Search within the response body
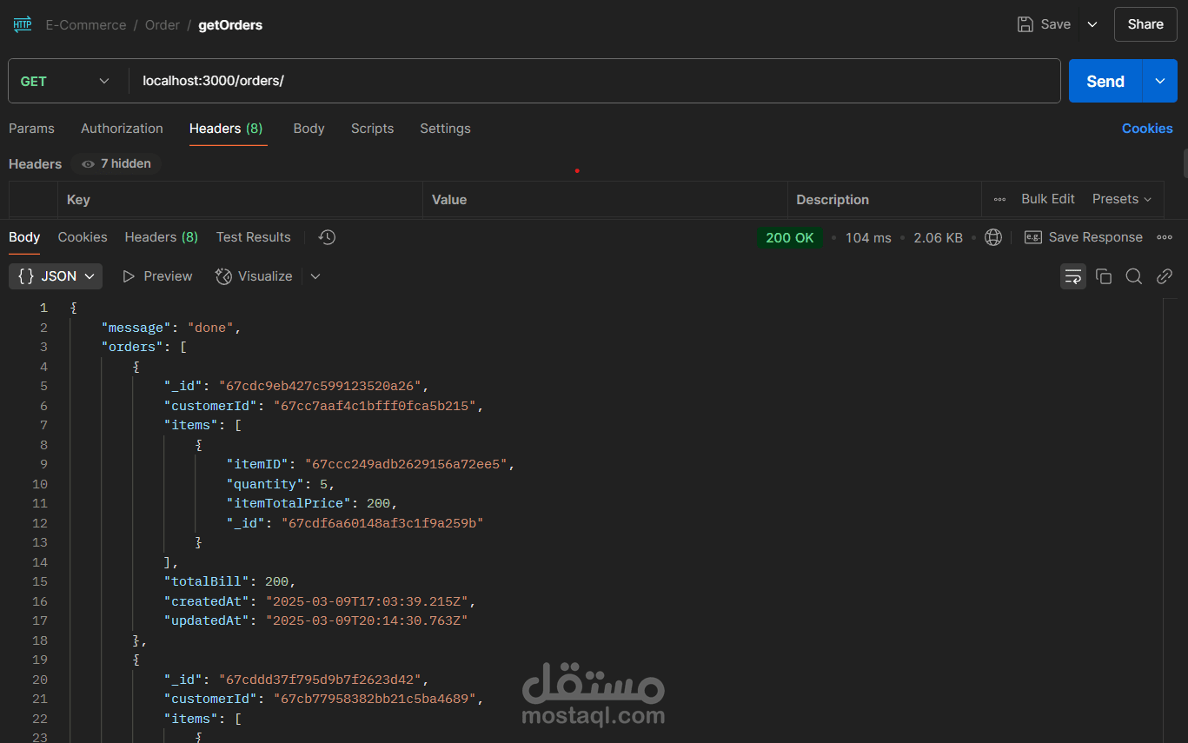This screenshot has width=1188, height=743. click(1134, 275)
